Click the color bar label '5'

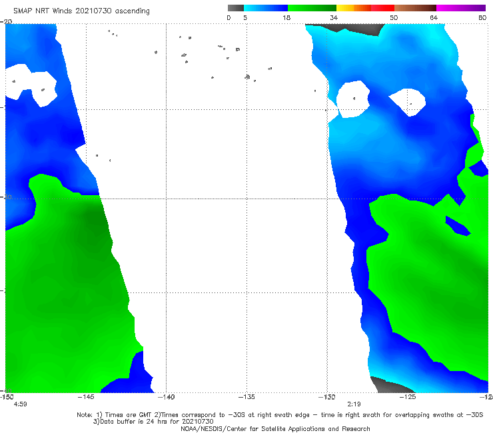point(245,17)
